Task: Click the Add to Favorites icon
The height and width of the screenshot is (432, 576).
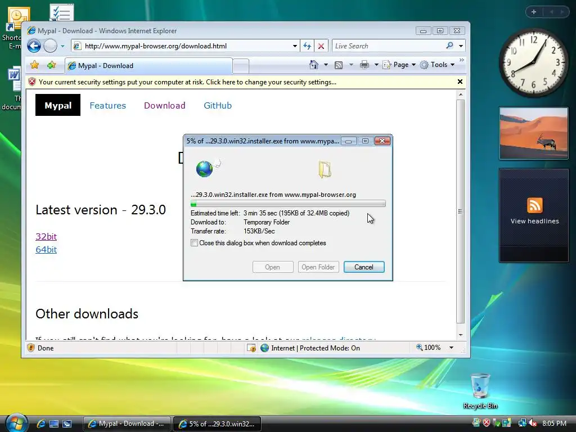Action: click(x=51, y=65)
